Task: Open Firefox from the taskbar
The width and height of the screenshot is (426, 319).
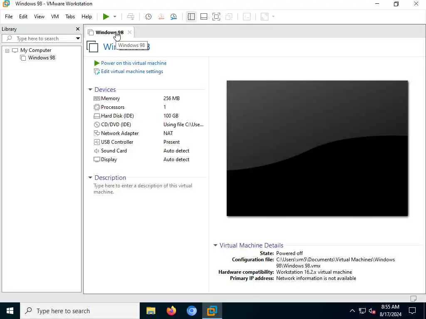Action: pyautogui.click(x=171, y=311)
